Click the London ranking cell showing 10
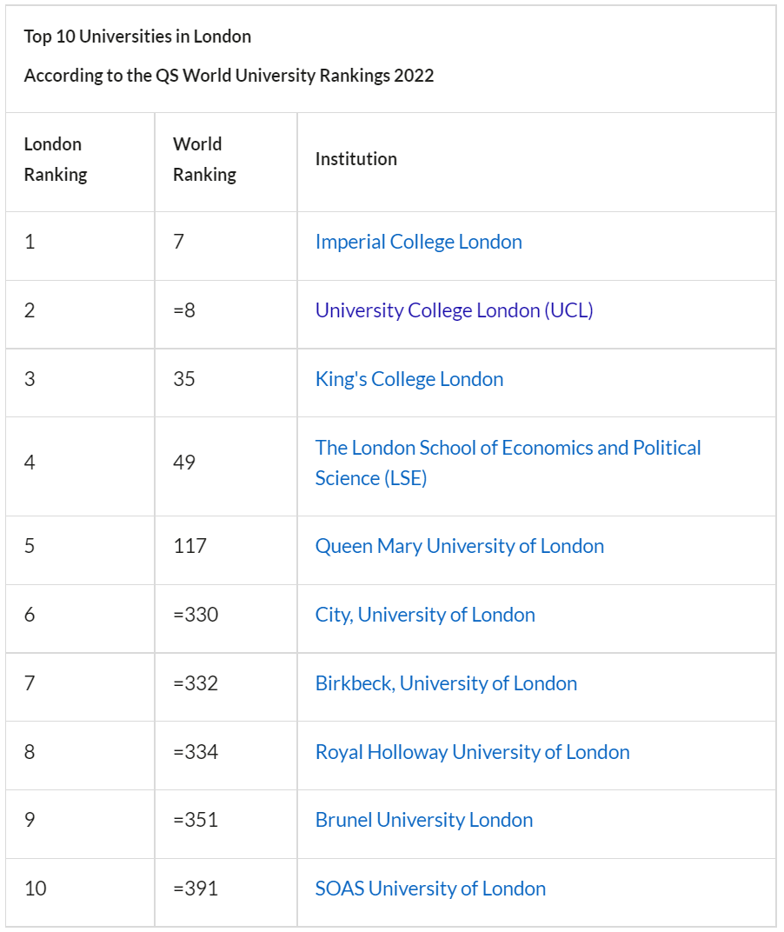 36,889
